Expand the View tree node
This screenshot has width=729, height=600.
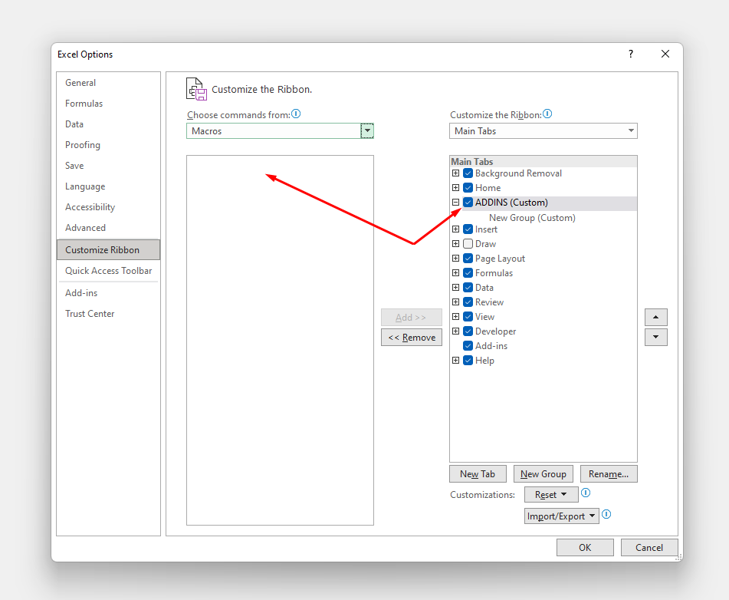[x=455, y=317]
